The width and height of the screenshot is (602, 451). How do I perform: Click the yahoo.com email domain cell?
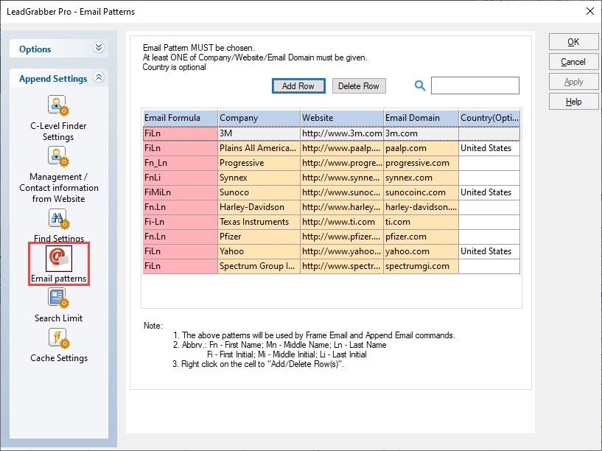tap(421, 251)
